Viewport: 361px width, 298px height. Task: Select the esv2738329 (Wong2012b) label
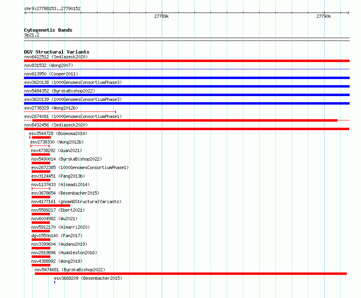tap(51, 108)
